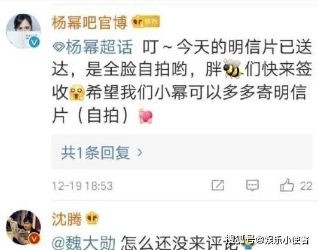Click the 12-19 18:53 timestamp
The image size is (318, 250).
(82, 186)
